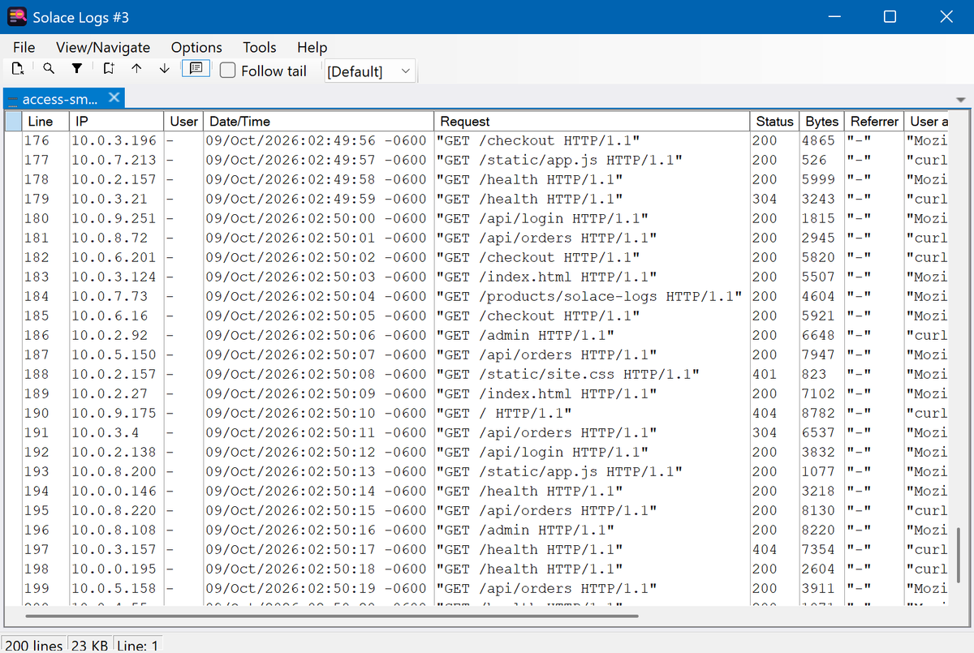Click timestamp 09/Oct/2026:02:50:19 -0600
This screenshot has height=653, width=974.
[317, 588]
